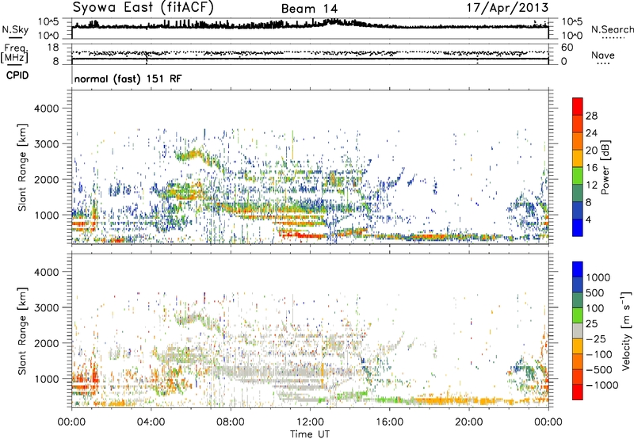Click the yellow 16–20 dB Power colorbar segment
The width and height of the screenshot is (634, 439).
pyautogui.click(x=578, y=158)
